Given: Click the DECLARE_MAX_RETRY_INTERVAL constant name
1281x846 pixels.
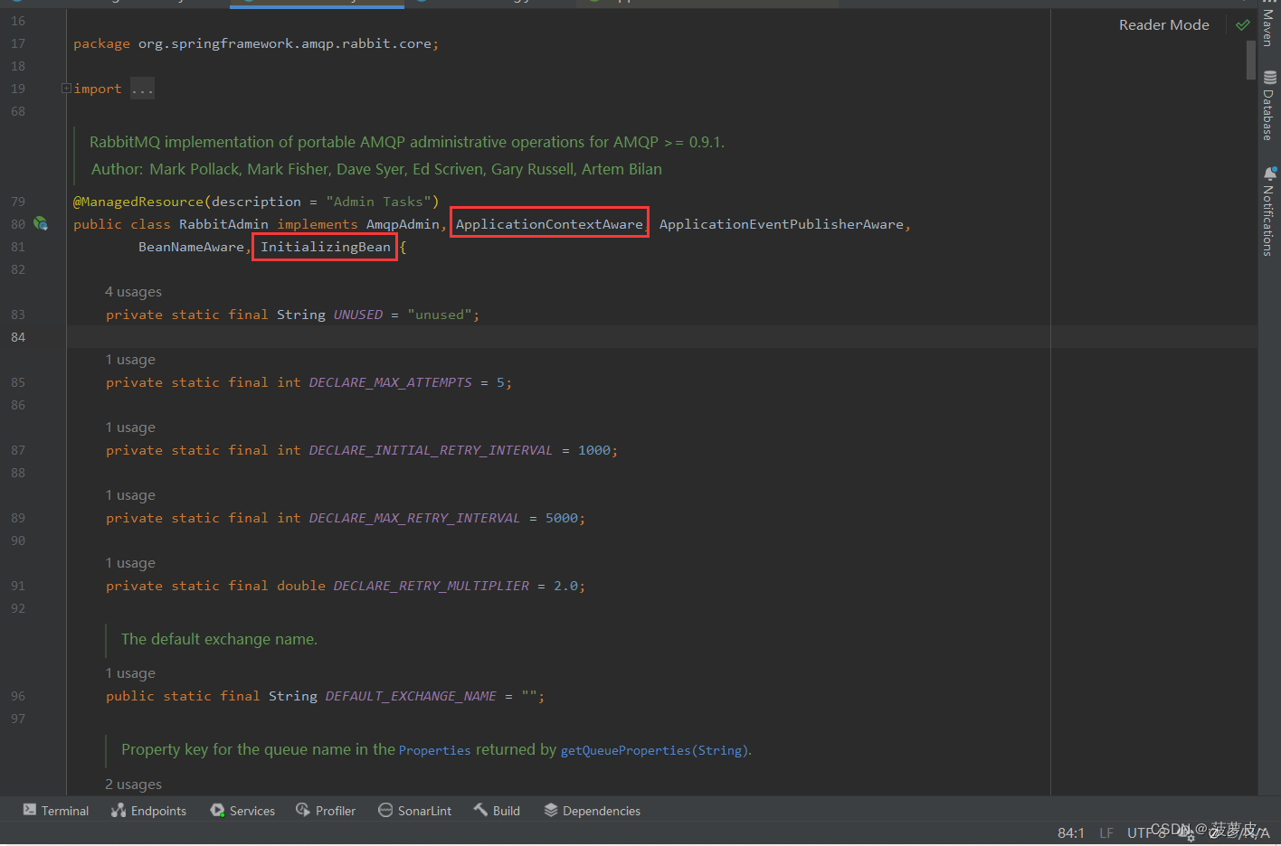Looking at the screenshot, I should [414, 518].
